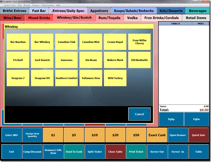Viewport: 211px width, 162px height.
Task: Open the .Entrees/Daily Spec tab
Action: coord(68,11)
